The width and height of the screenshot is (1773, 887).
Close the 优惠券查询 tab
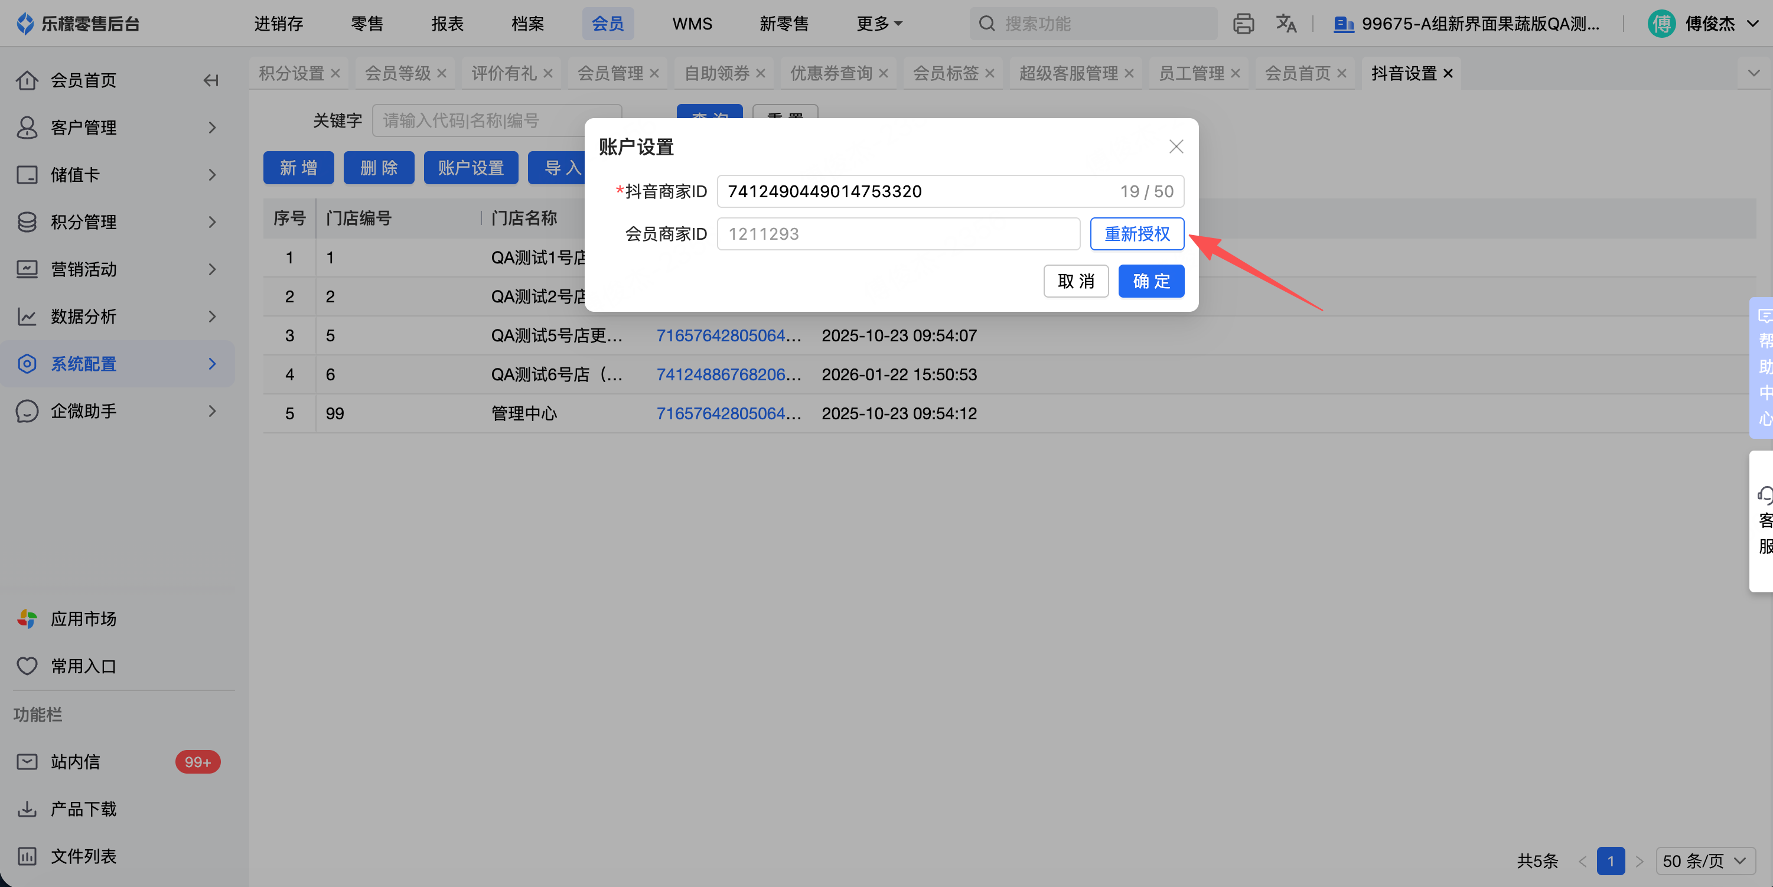tap(884, 73)
